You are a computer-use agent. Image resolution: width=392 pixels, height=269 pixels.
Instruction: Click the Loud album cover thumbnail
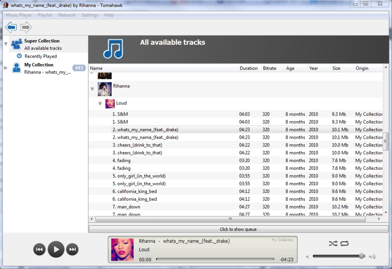pyautogui.click(x=110, y=104)
